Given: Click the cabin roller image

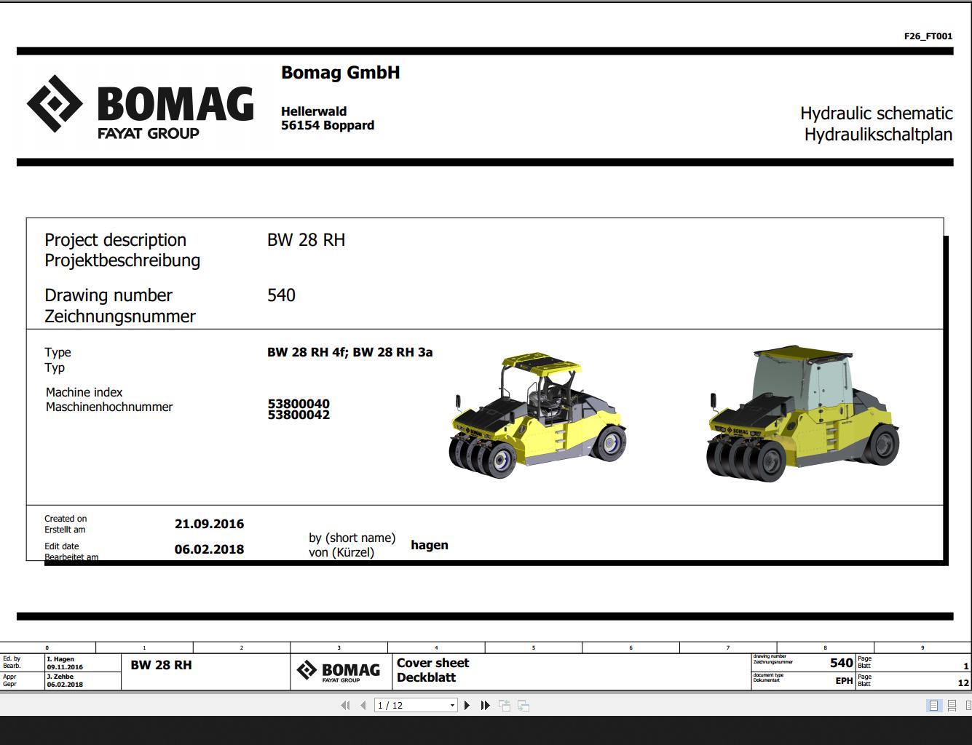Looking at the screenshot, I should click(x=804, y=413).
